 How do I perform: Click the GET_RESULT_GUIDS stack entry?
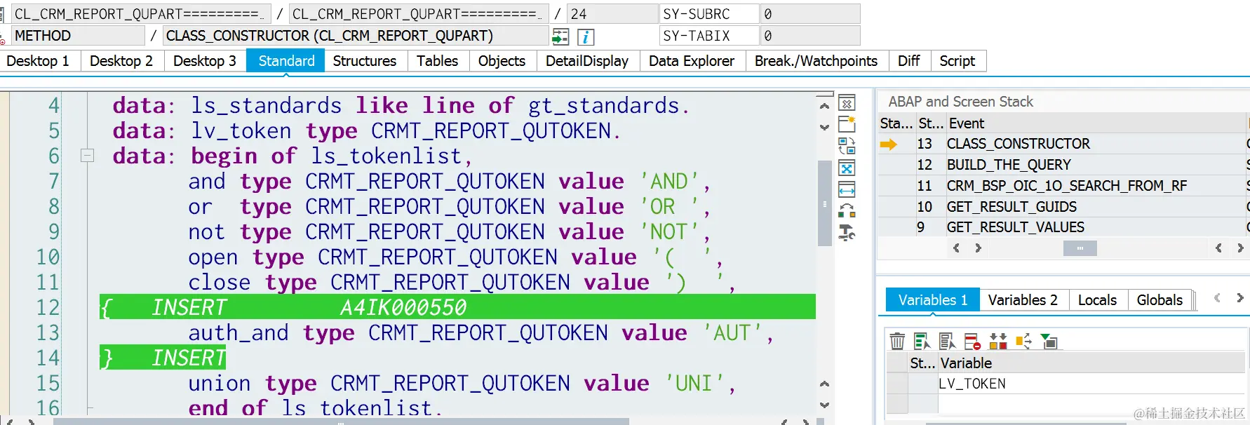point(1012,207)
